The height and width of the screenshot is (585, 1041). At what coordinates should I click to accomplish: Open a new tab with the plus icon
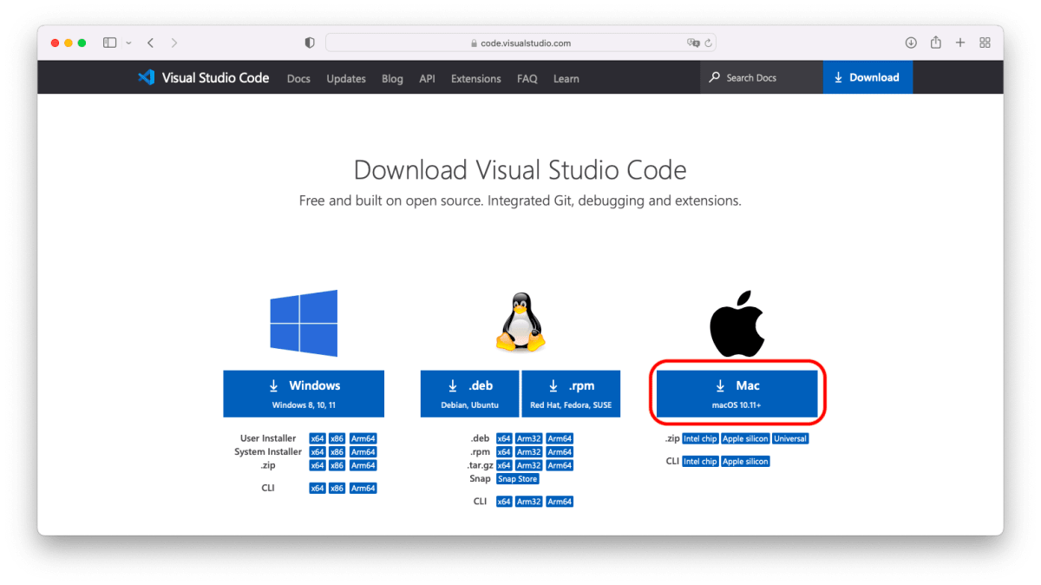point(960,43)
